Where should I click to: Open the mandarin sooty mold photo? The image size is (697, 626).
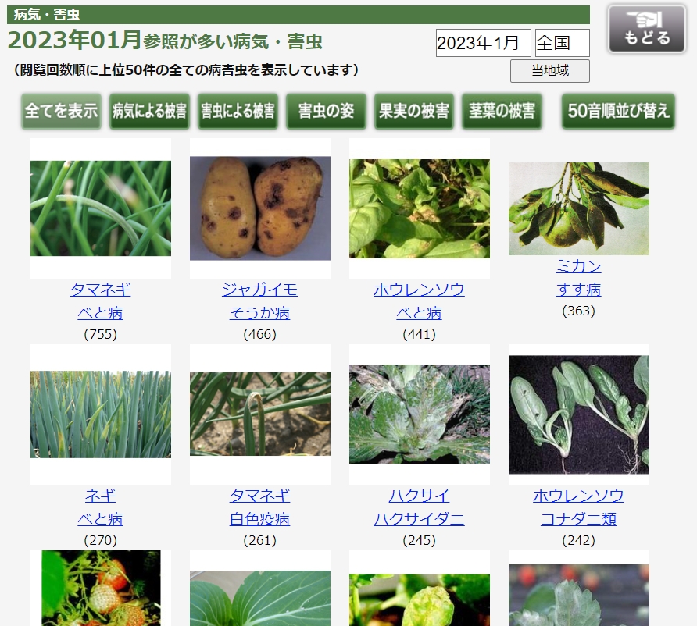[x=579, y=208]
